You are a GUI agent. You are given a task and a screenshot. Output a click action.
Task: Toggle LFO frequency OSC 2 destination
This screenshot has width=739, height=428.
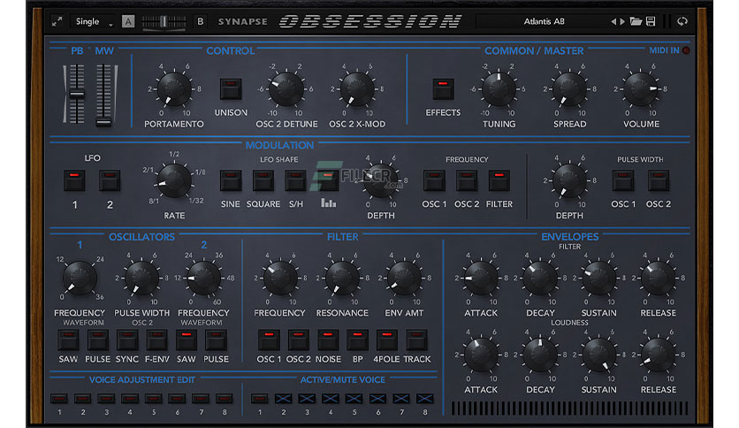(x=467, y=180)
